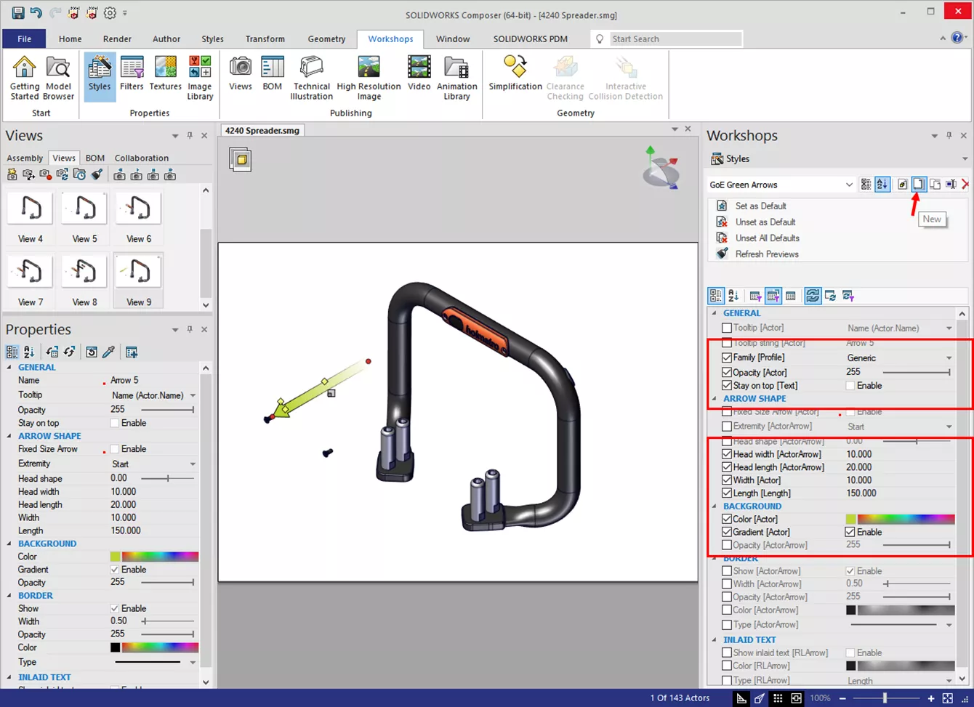Adjust the Opacity slider in Properties General
This screenshot has height=707, width=974.
(167, 410)
